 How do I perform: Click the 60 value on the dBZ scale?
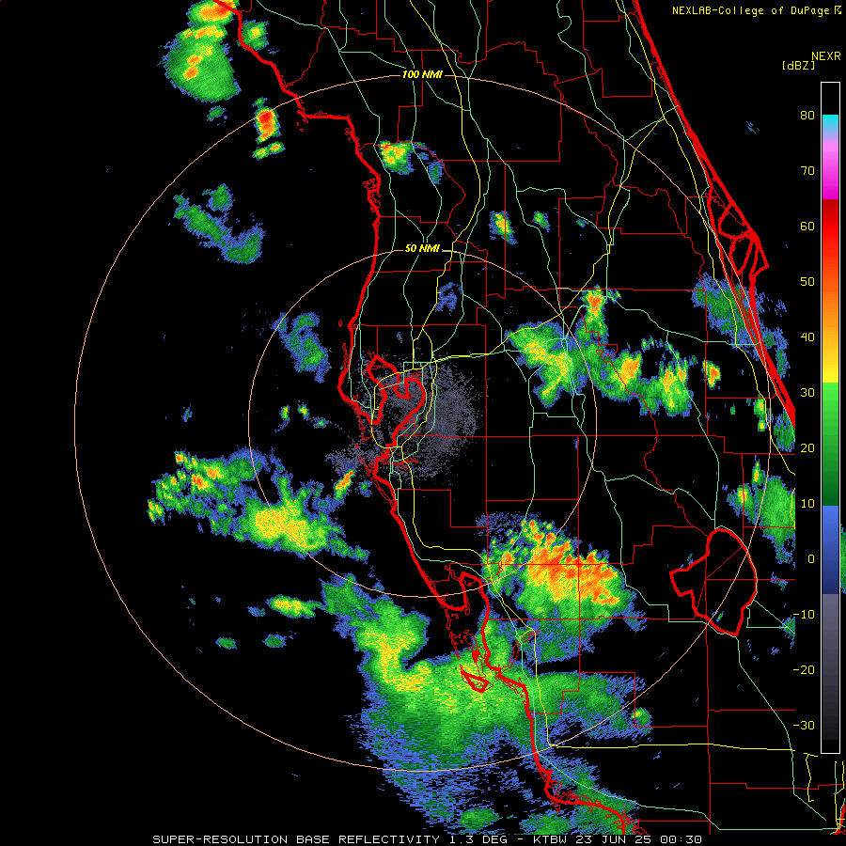click(807, 226)
